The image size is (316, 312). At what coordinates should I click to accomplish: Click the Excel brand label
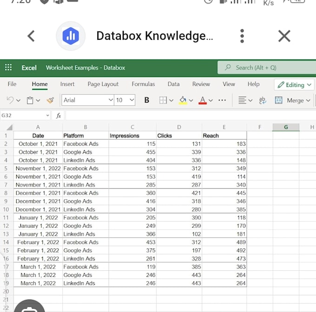[29, 68]
